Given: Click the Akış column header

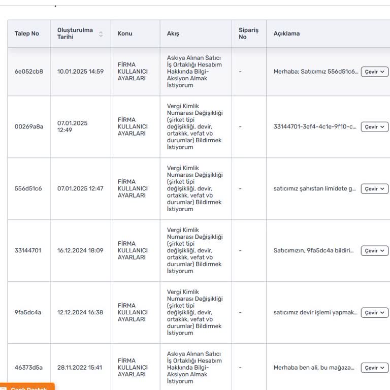Looking at the screenshot, I should pos(173,34).
